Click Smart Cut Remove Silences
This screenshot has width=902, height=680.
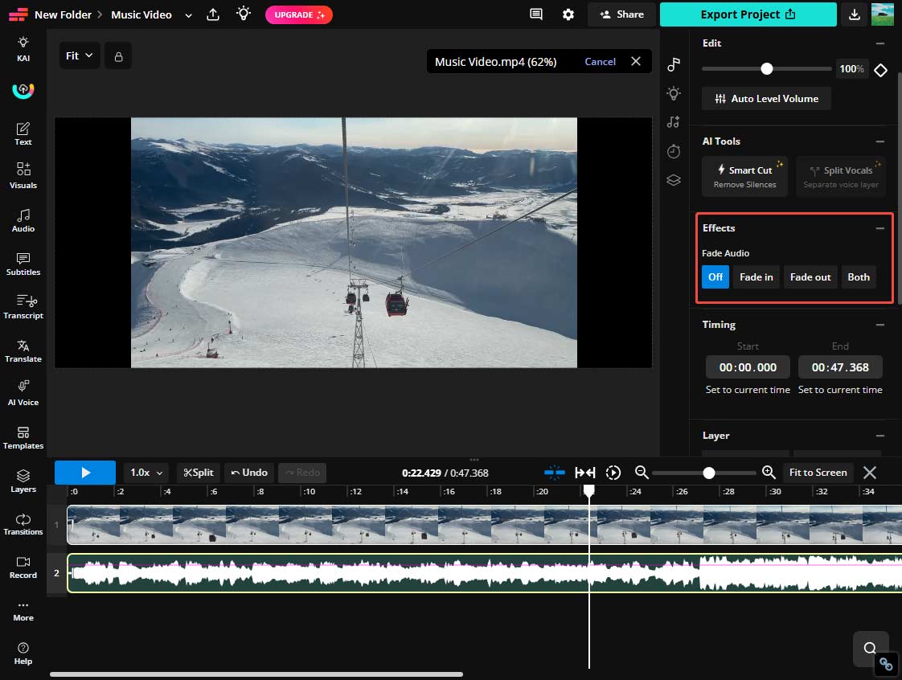tap(744, 176)
